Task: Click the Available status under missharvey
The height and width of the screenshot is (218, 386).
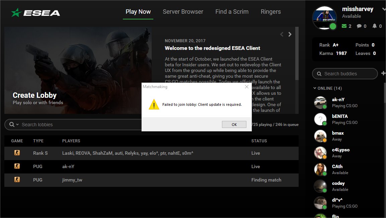Action: [352, 16]
